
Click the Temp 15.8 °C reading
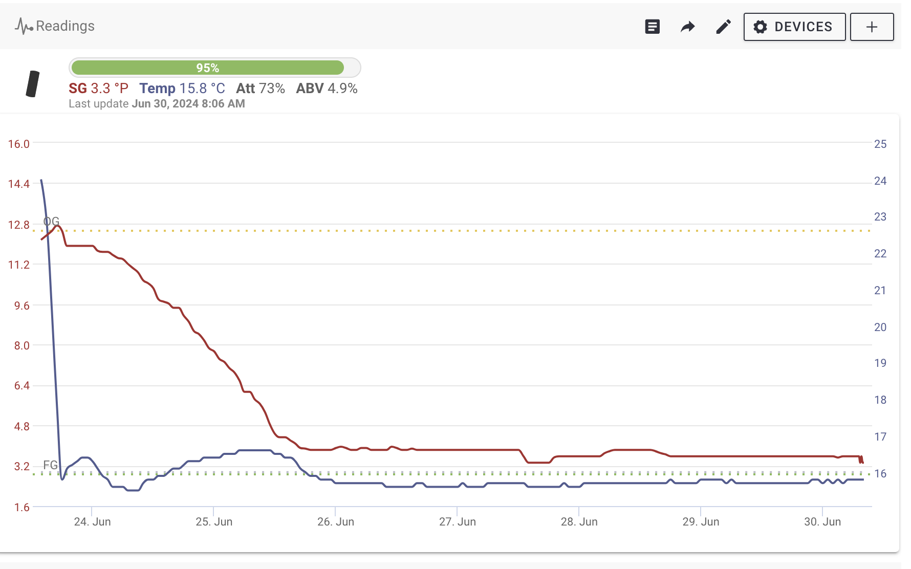[182, 89]
